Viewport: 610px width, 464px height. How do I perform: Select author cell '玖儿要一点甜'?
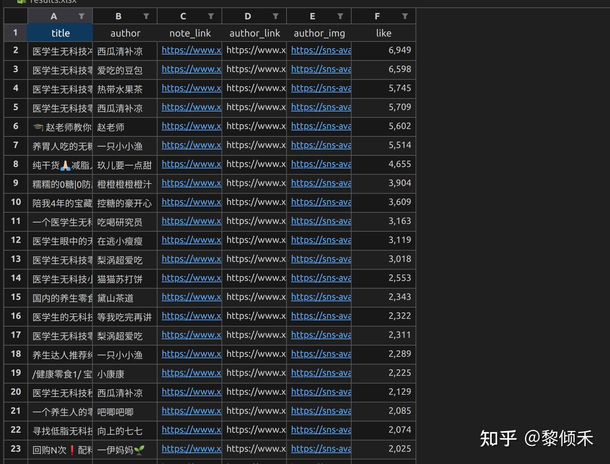click(x=125, y=164)
